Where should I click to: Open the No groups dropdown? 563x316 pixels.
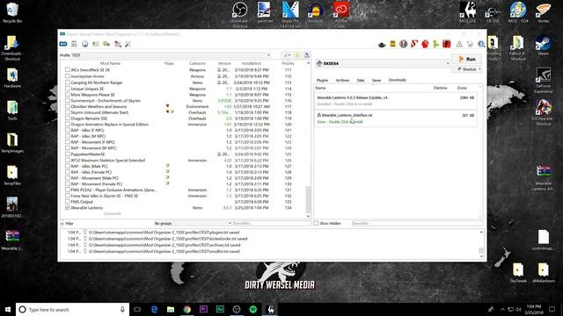coord(193,223)
